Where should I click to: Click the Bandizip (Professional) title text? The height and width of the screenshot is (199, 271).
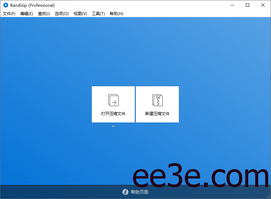click(32, 5)
